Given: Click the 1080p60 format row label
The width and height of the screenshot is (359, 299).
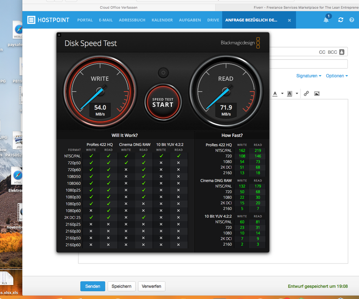Looking at the screenshot, I should [x=73, y=210].
